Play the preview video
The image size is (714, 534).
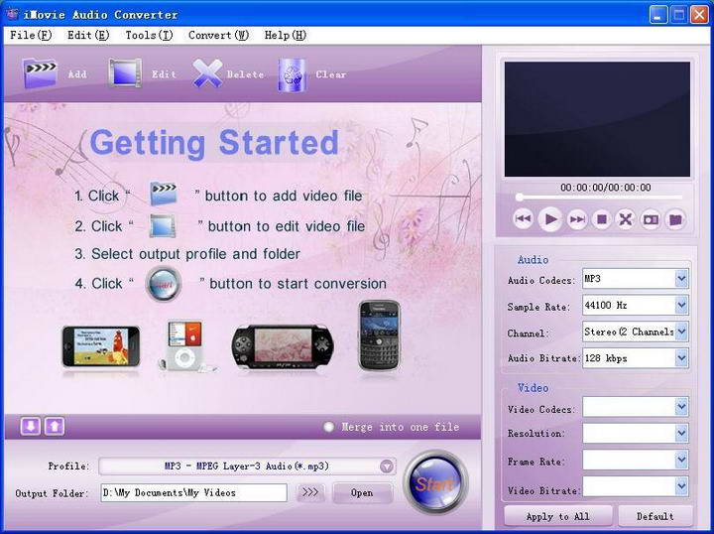(550, 219)
